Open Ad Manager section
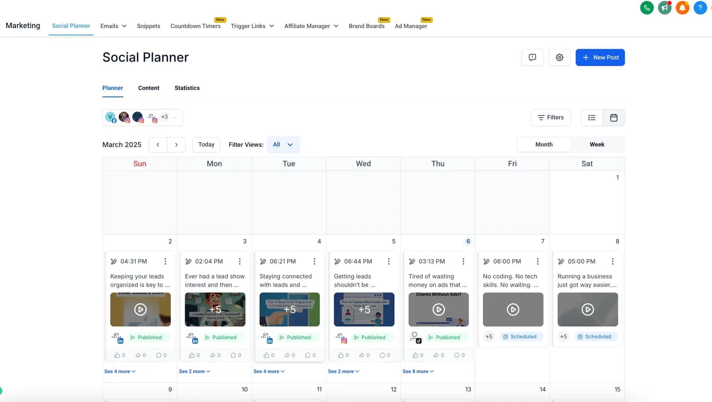Image resolution: width=712 pixels, height=402 pixels. click(411, 26)
